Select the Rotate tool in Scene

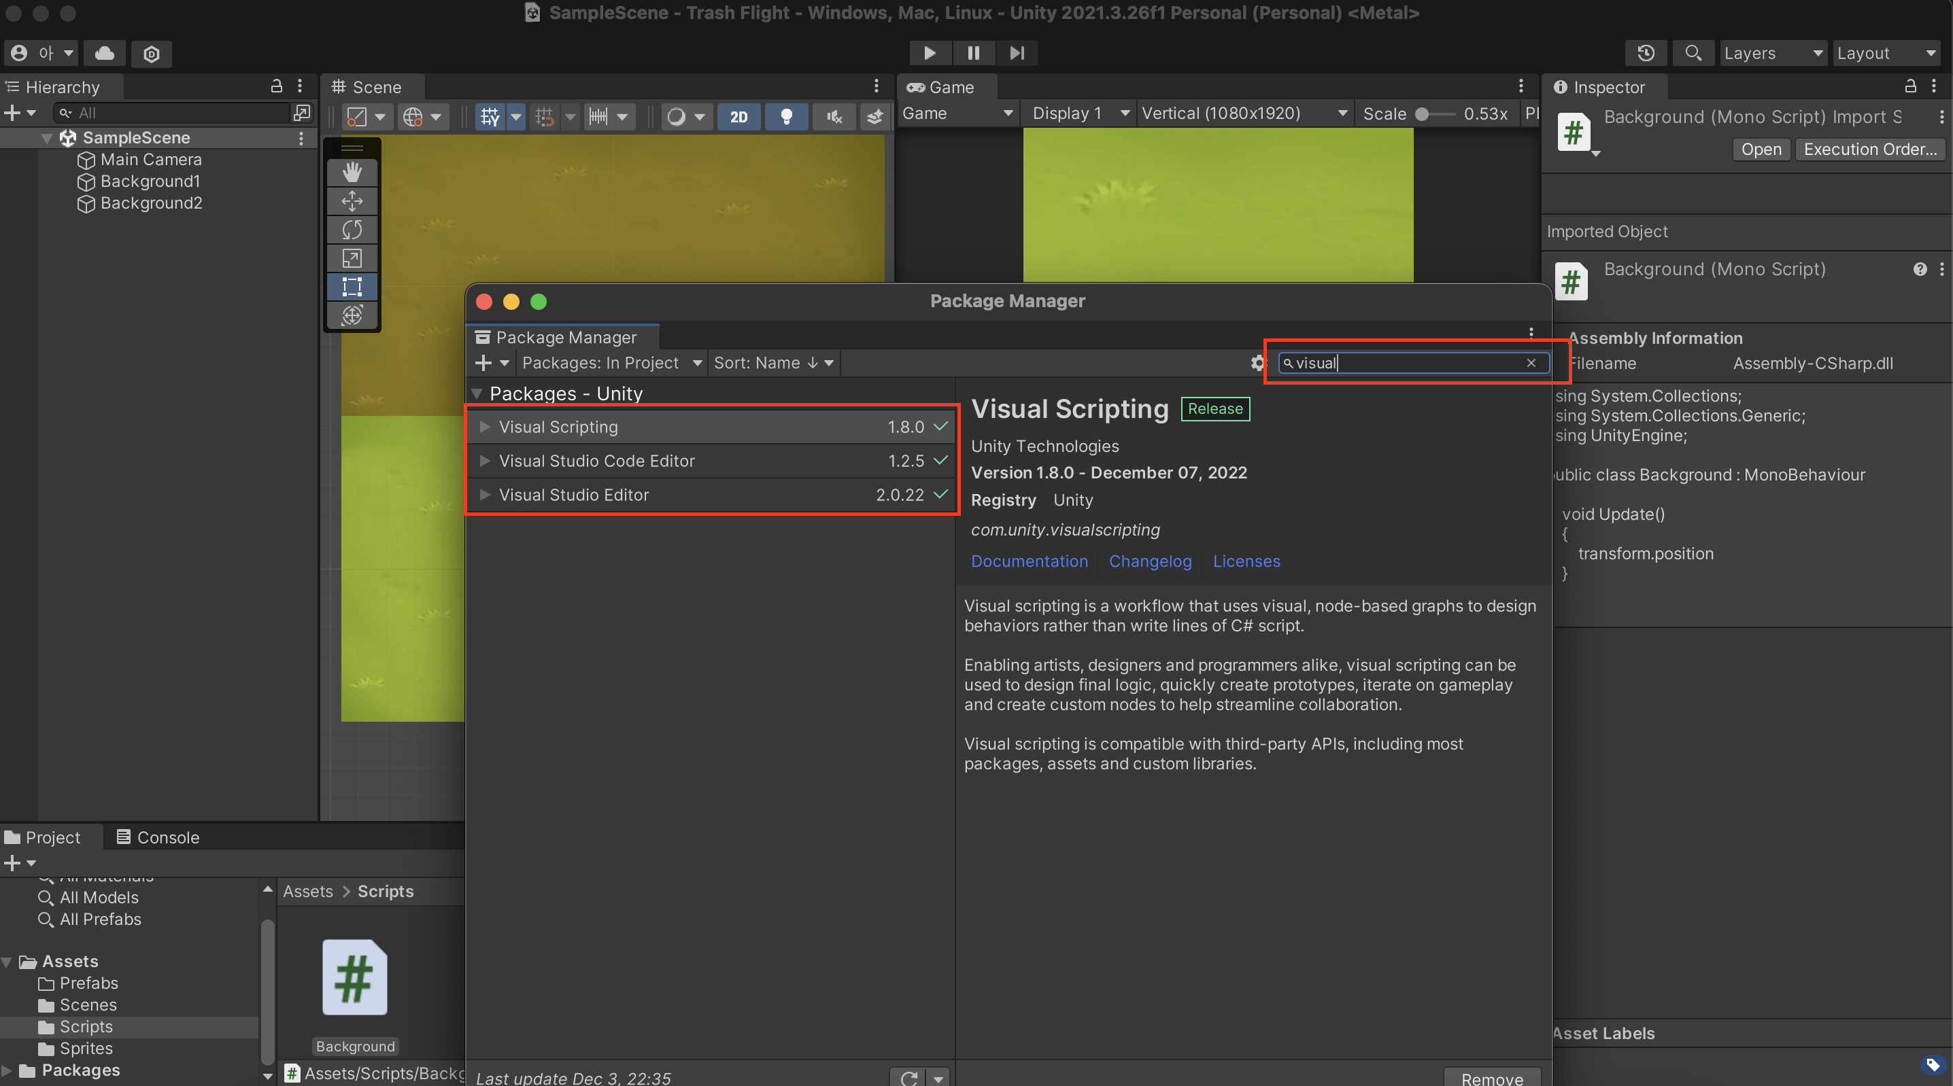[x=352, y=230]
